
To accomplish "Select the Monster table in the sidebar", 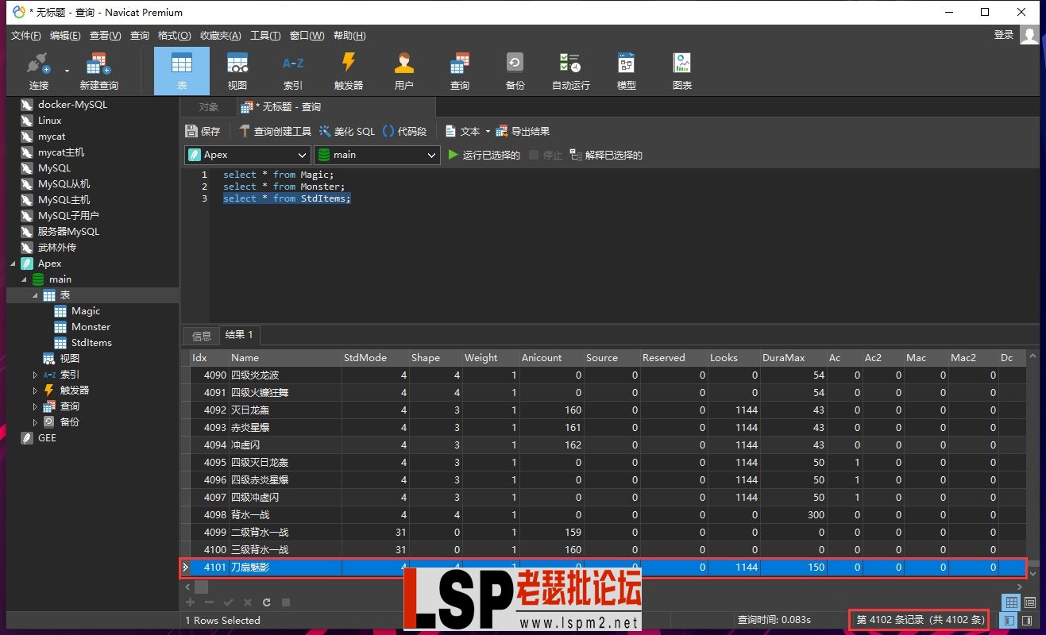I will point(90,326).
